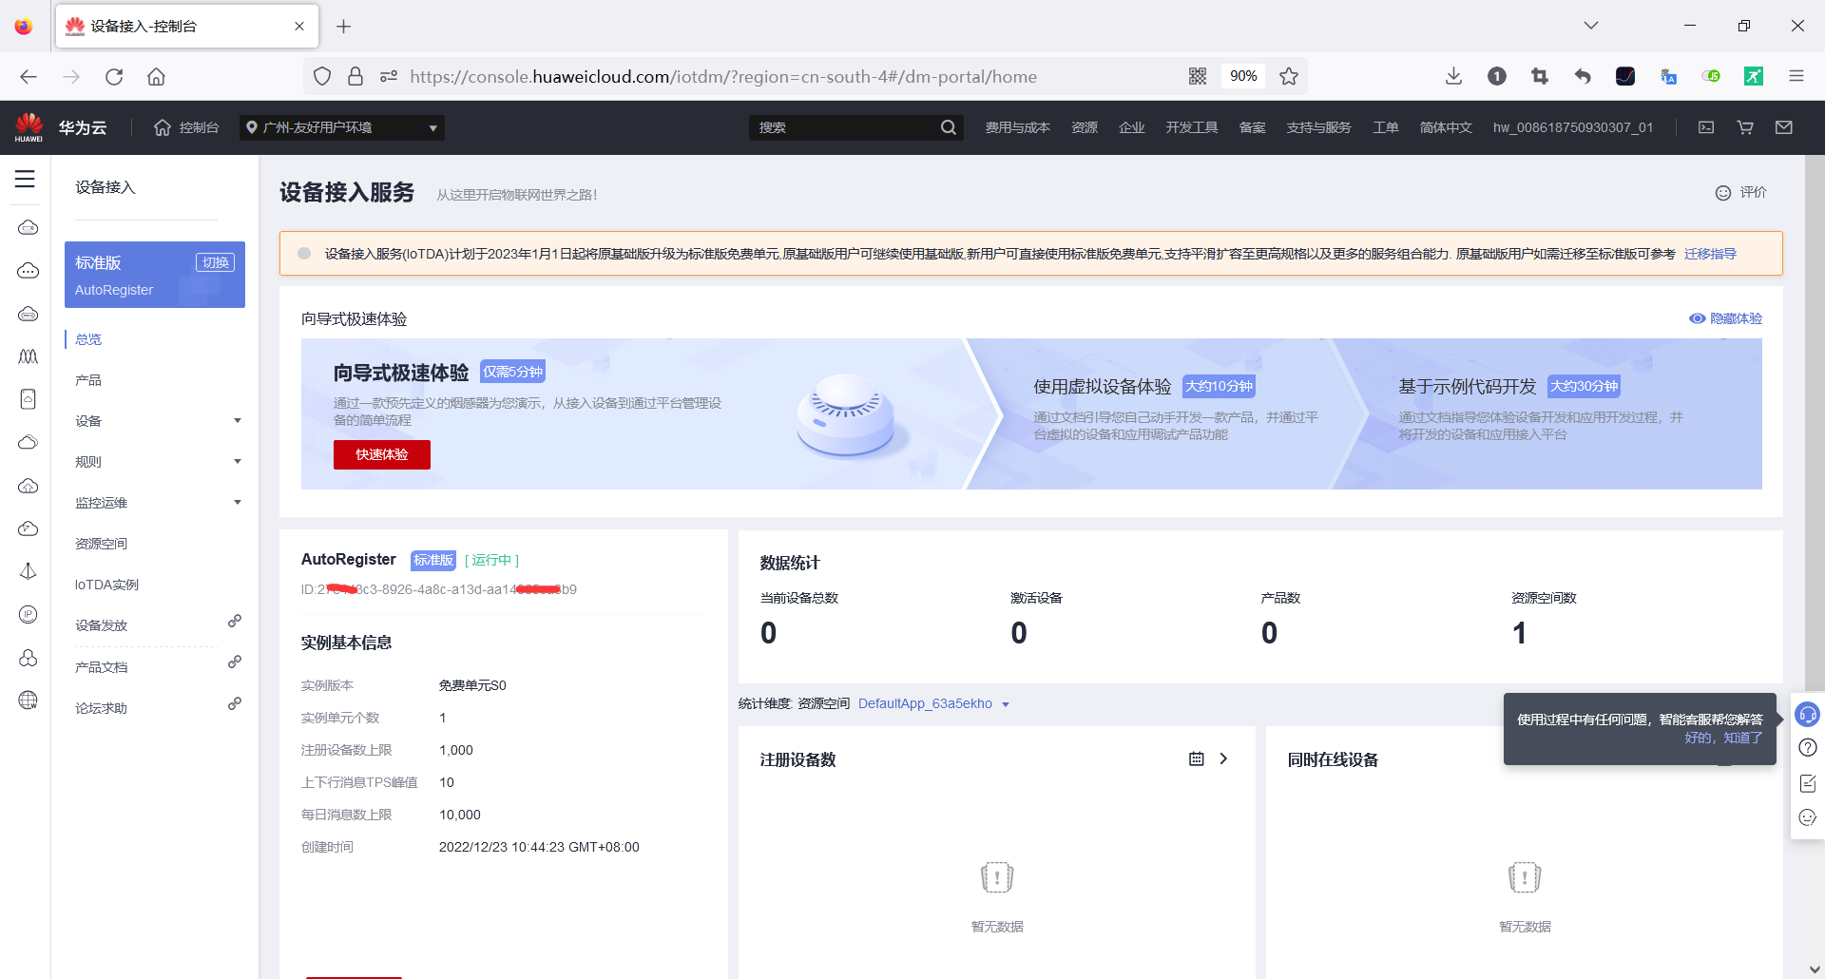Click the crop screenshot extension icon
Viewport: 1825px width, 979px height.
tap(1540, 76)
